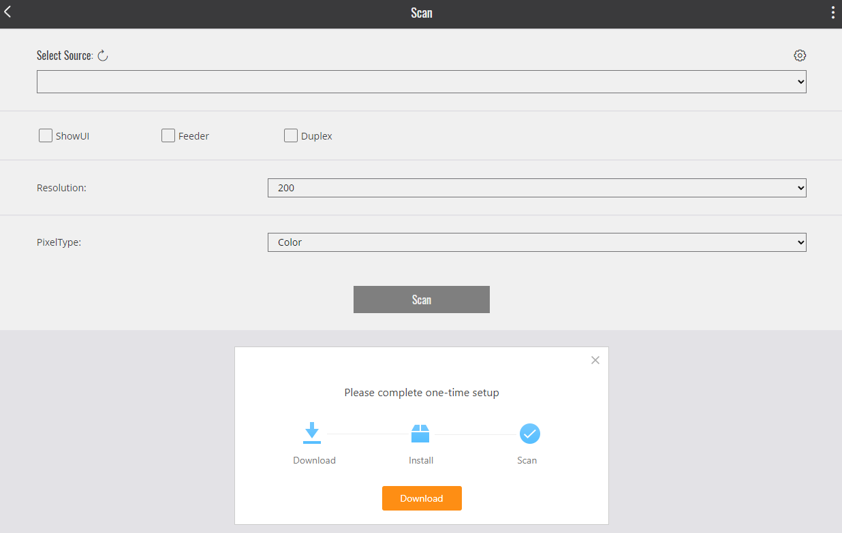This screenshot has height=533, width=842.
Task: Tick the Feeder checkbox
Action: click(168, 135)
